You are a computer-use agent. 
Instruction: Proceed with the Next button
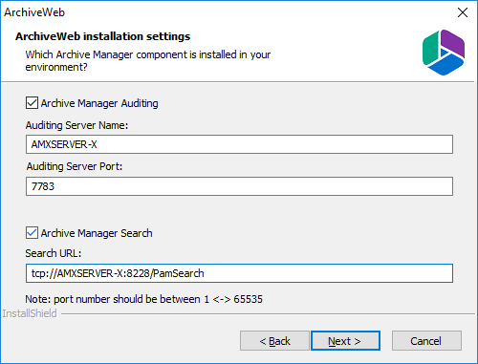click(345, 341)
